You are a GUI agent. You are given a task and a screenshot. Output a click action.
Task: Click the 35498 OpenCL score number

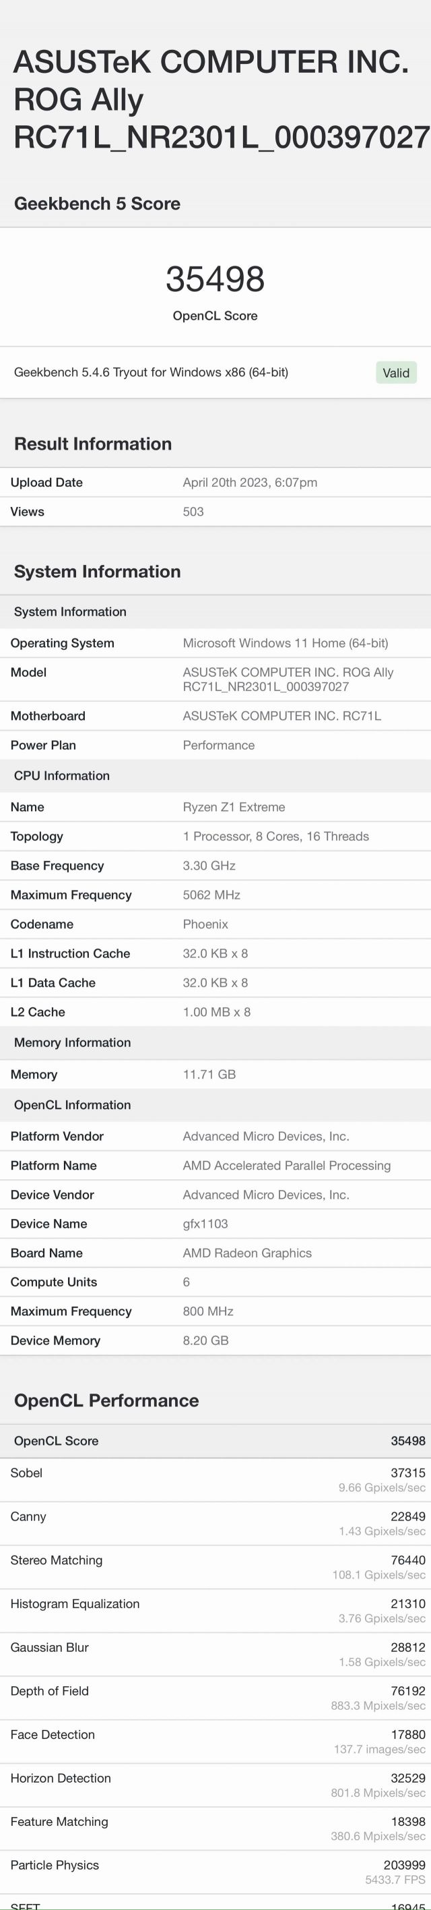tap(215, 280)
